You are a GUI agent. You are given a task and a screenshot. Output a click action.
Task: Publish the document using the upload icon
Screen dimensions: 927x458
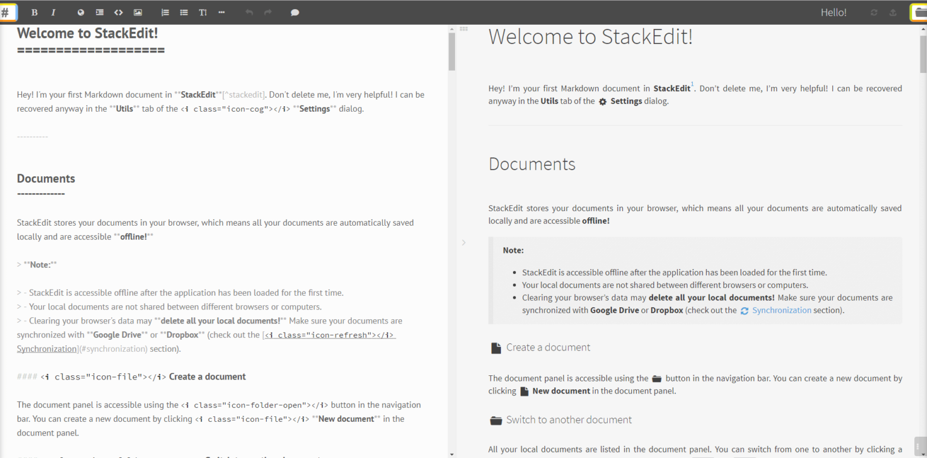tap(892, 12)
